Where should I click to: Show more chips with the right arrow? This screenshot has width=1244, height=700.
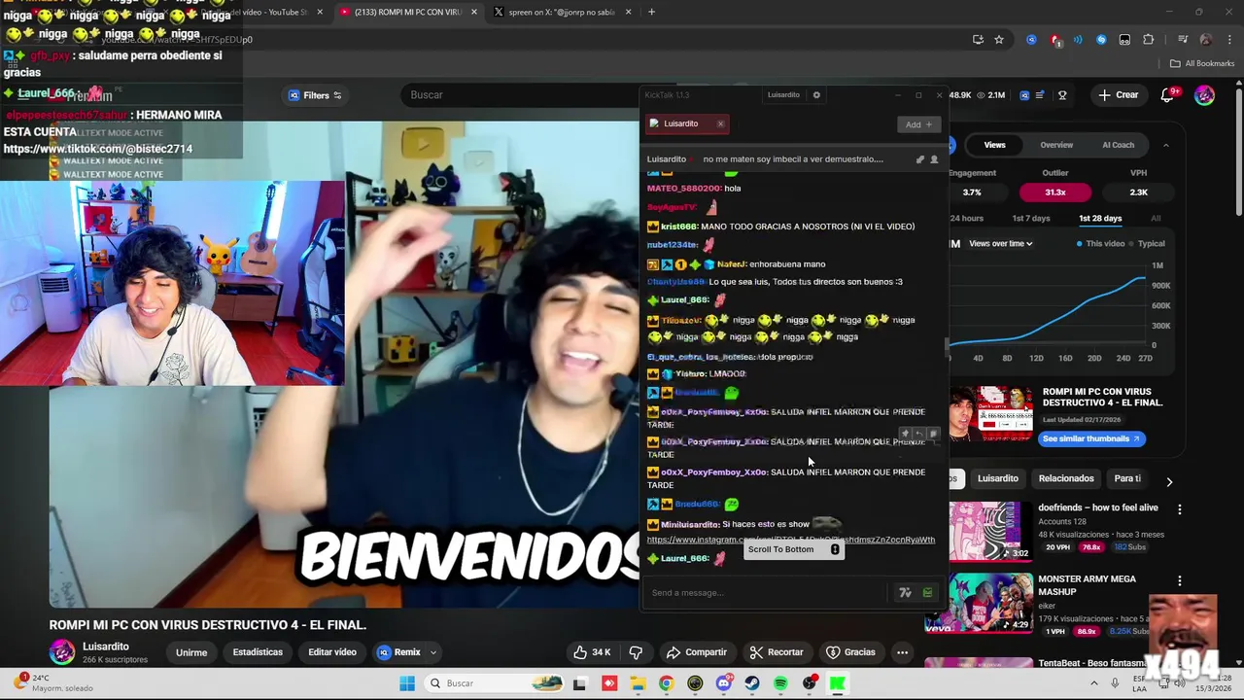click(x=1169, y=481)
